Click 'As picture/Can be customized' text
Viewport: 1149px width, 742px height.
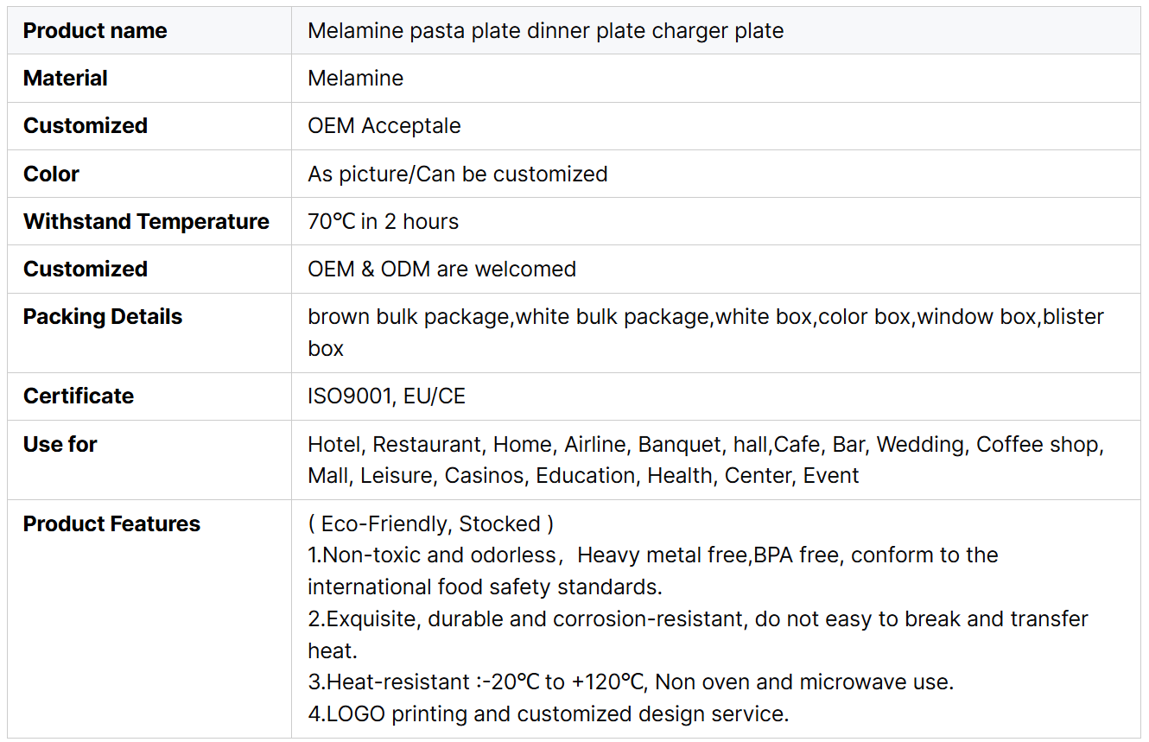click(457, 174)
